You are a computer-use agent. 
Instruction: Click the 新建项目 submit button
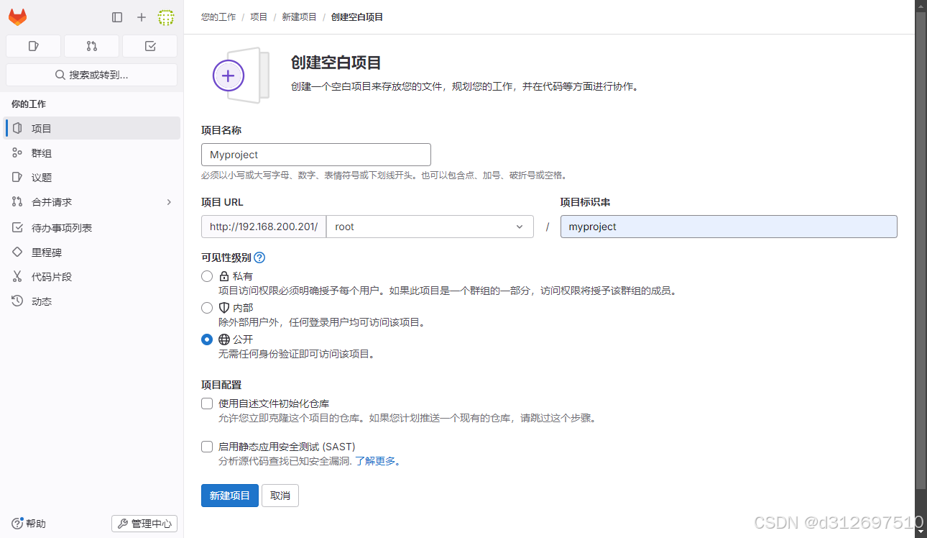coord(230,496)
